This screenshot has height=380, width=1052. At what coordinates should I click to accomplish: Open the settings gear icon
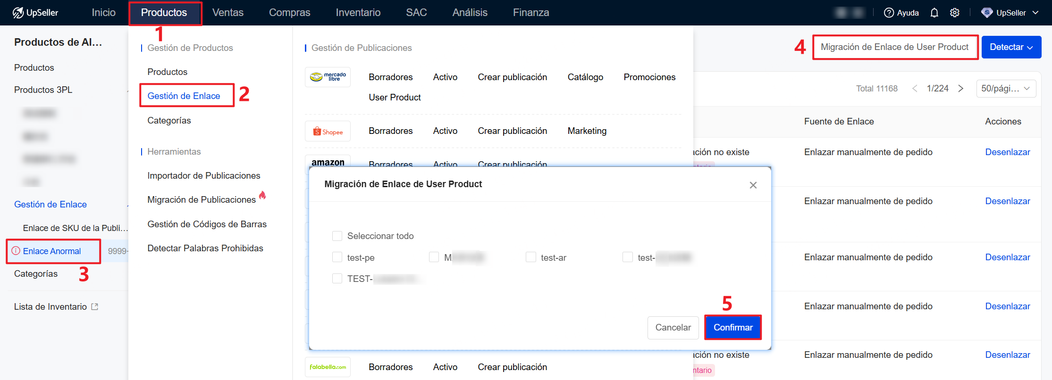pyautogui.click(x=955, y=13)
